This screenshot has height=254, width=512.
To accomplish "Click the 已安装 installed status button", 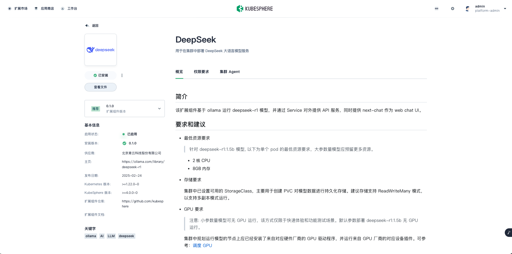I will [101, 75].
